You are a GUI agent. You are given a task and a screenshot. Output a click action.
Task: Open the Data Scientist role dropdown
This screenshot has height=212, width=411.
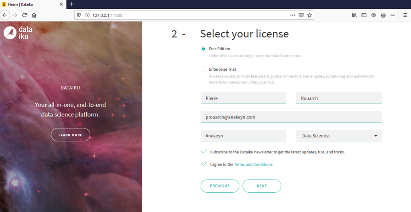tap(339, 136)
